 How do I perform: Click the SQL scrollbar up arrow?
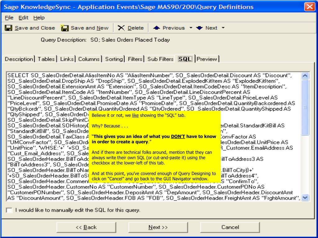[305, 76]
